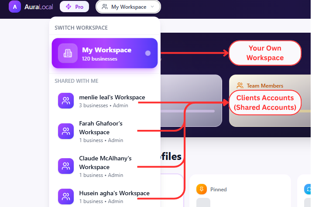Switch to menlie leal's Workspace
Screen dimensions: 312x207
[x=105, y=101]
